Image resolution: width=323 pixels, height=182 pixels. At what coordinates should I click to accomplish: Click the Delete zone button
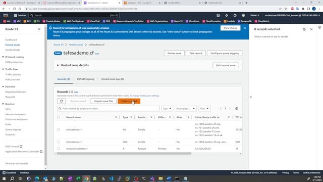tap(174, 53)
